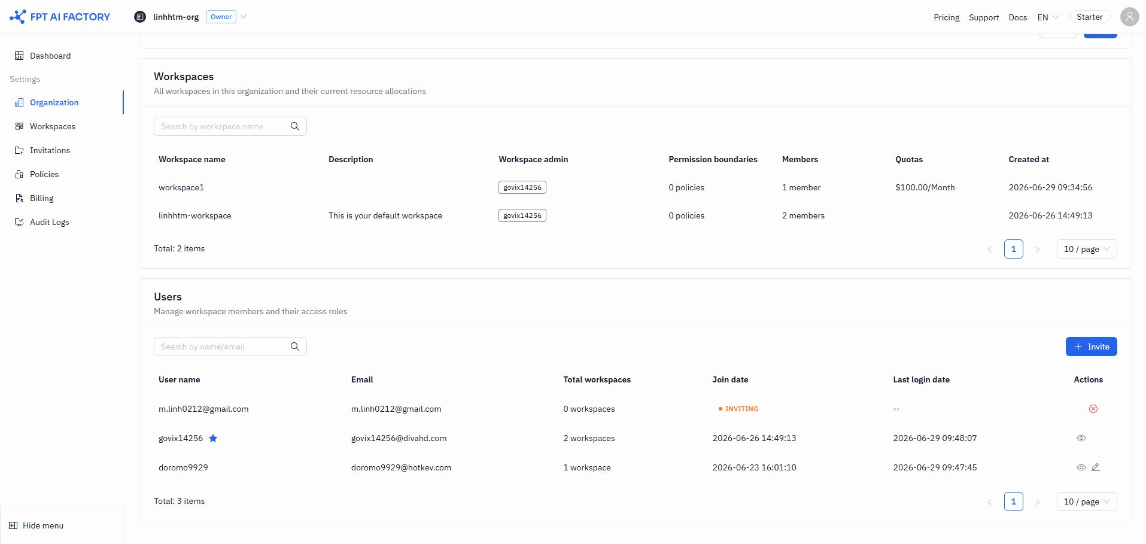Screen dimensions: 1146x544
Task: Click the Search by workspace name field
Action: pos(223,126)
